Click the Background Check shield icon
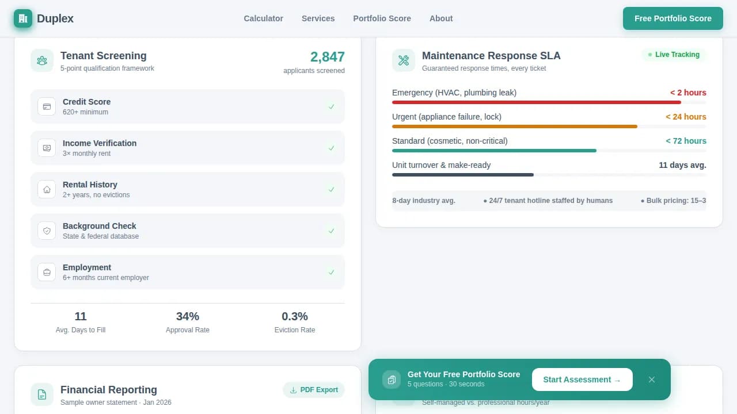 tap(47, 231)
